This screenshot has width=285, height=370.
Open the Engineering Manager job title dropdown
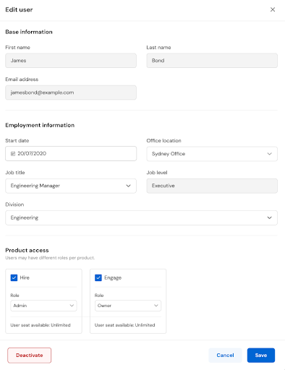(x=71, y=186)
